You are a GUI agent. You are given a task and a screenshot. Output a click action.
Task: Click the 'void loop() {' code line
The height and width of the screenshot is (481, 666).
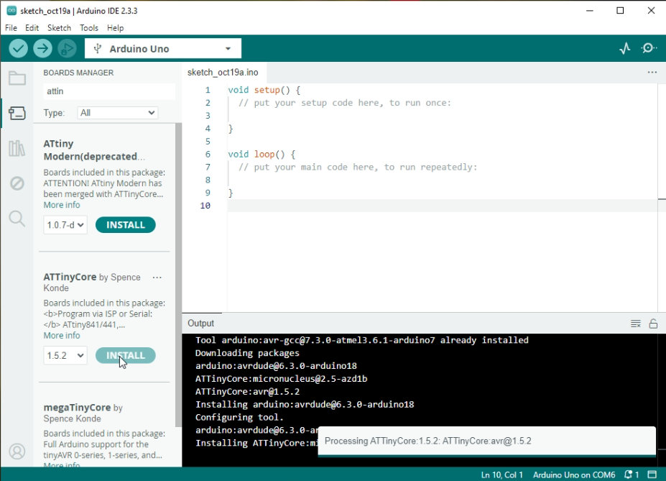pyautogui.click(x=262, y=155)
